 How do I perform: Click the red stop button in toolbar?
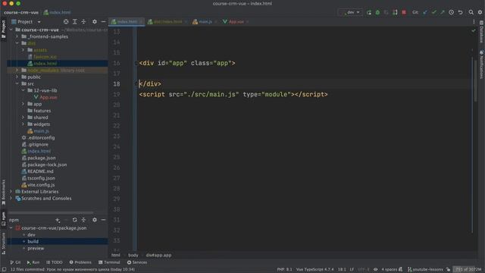[x=404, y=12]
